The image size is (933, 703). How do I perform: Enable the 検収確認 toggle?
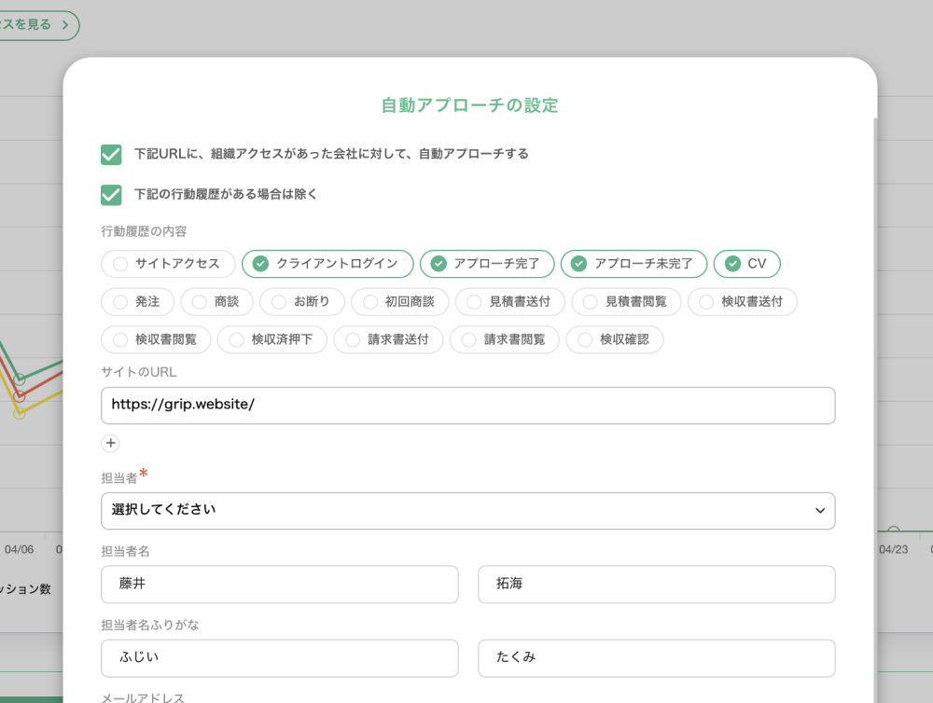pos(615,339)
